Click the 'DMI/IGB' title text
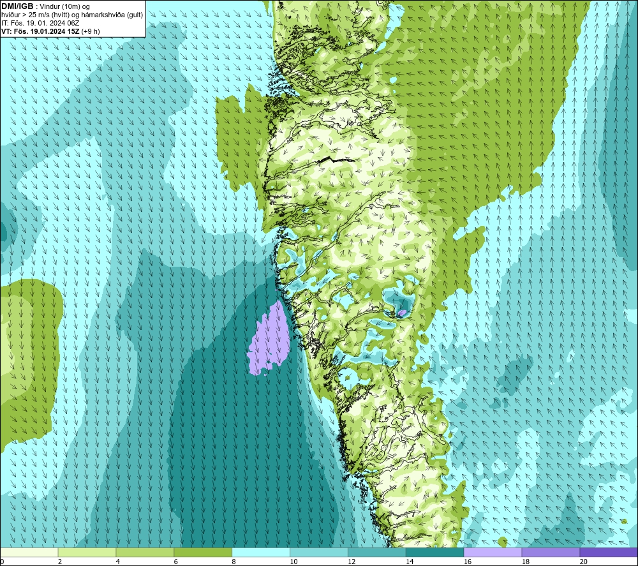Image resolution: width=638 pixels, height=566 pixels. pos(17,6)
